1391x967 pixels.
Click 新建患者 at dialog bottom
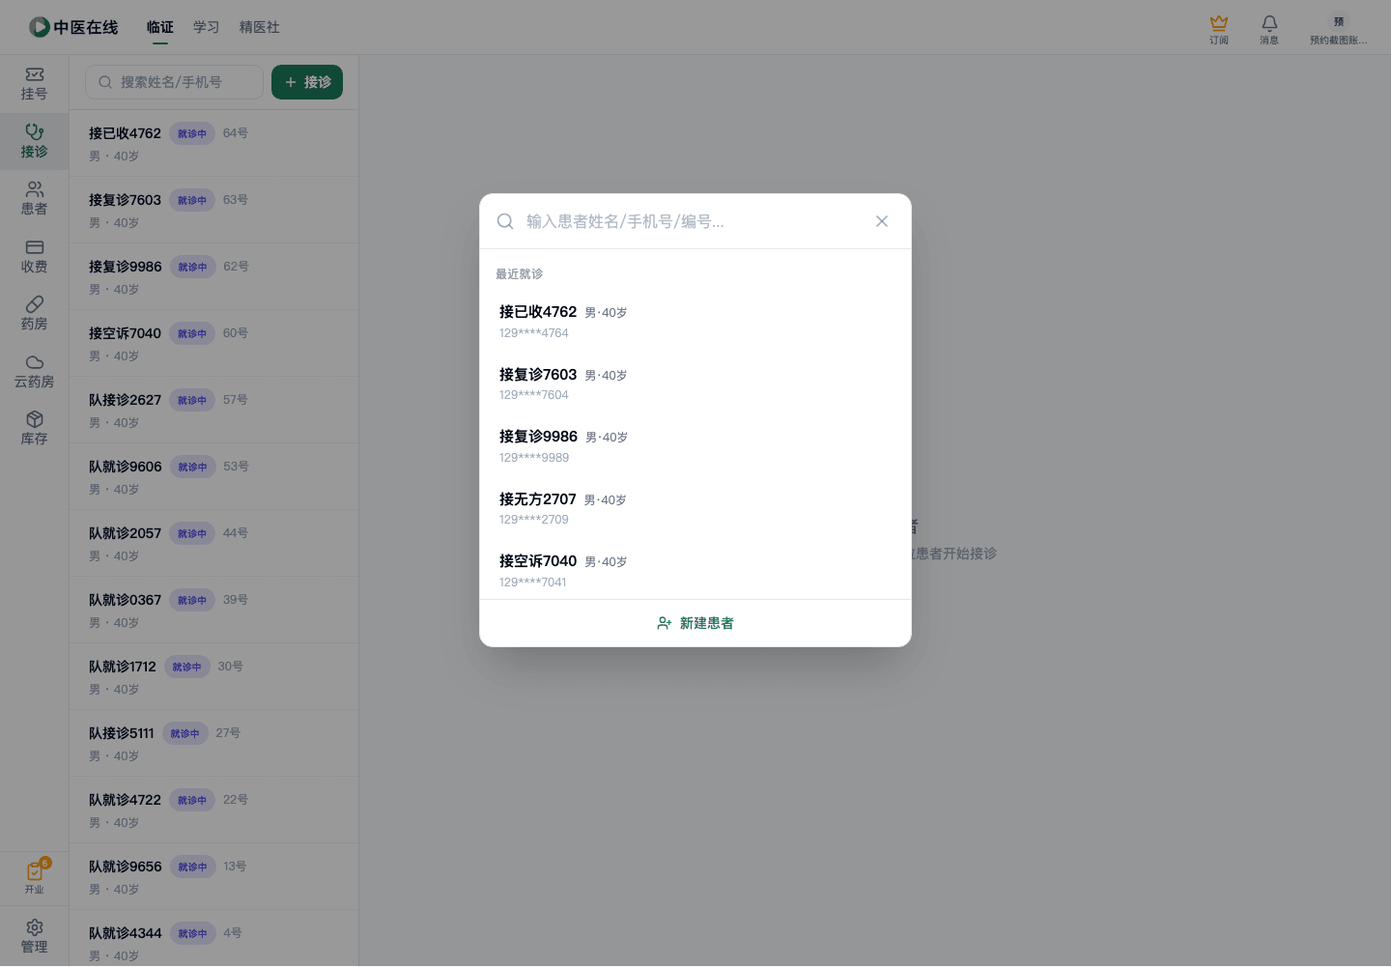[x=695, y=623]
